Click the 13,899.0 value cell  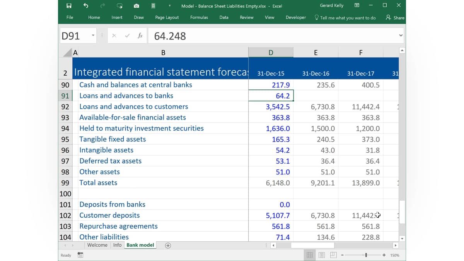coord(361,183)
